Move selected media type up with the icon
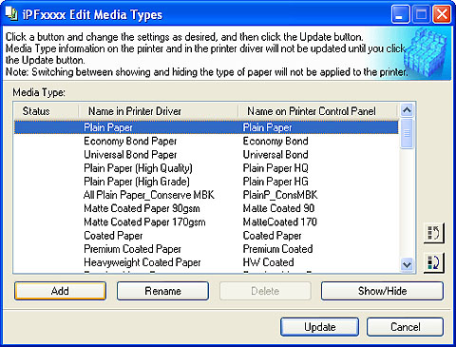The width and height of the screenshot is (456, 347). [x=433, y=233]
